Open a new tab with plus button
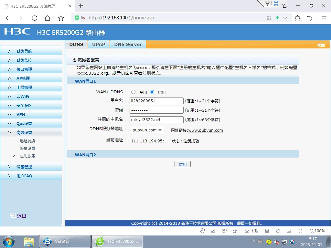Image resolution: width=331 pixels, height=248 pixels. coord(80,6)
